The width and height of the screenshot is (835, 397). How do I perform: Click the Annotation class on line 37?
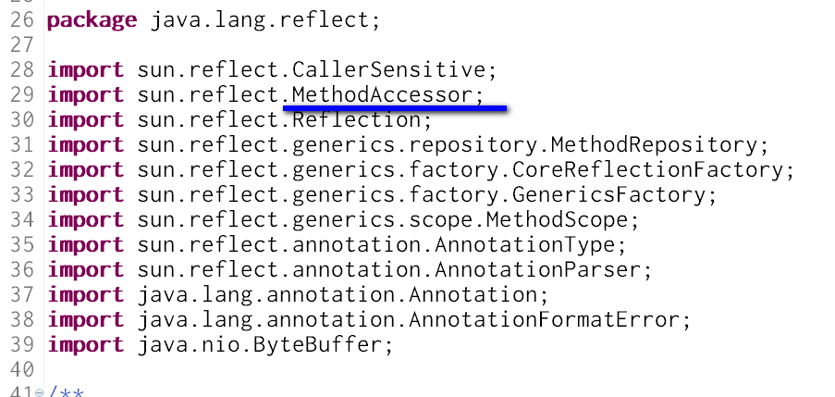[x=473, y=295]
